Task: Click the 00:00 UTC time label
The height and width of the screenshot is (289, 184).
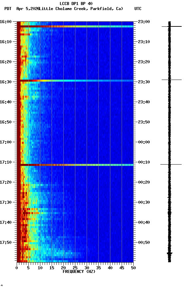Action: (x=144, y=142)
